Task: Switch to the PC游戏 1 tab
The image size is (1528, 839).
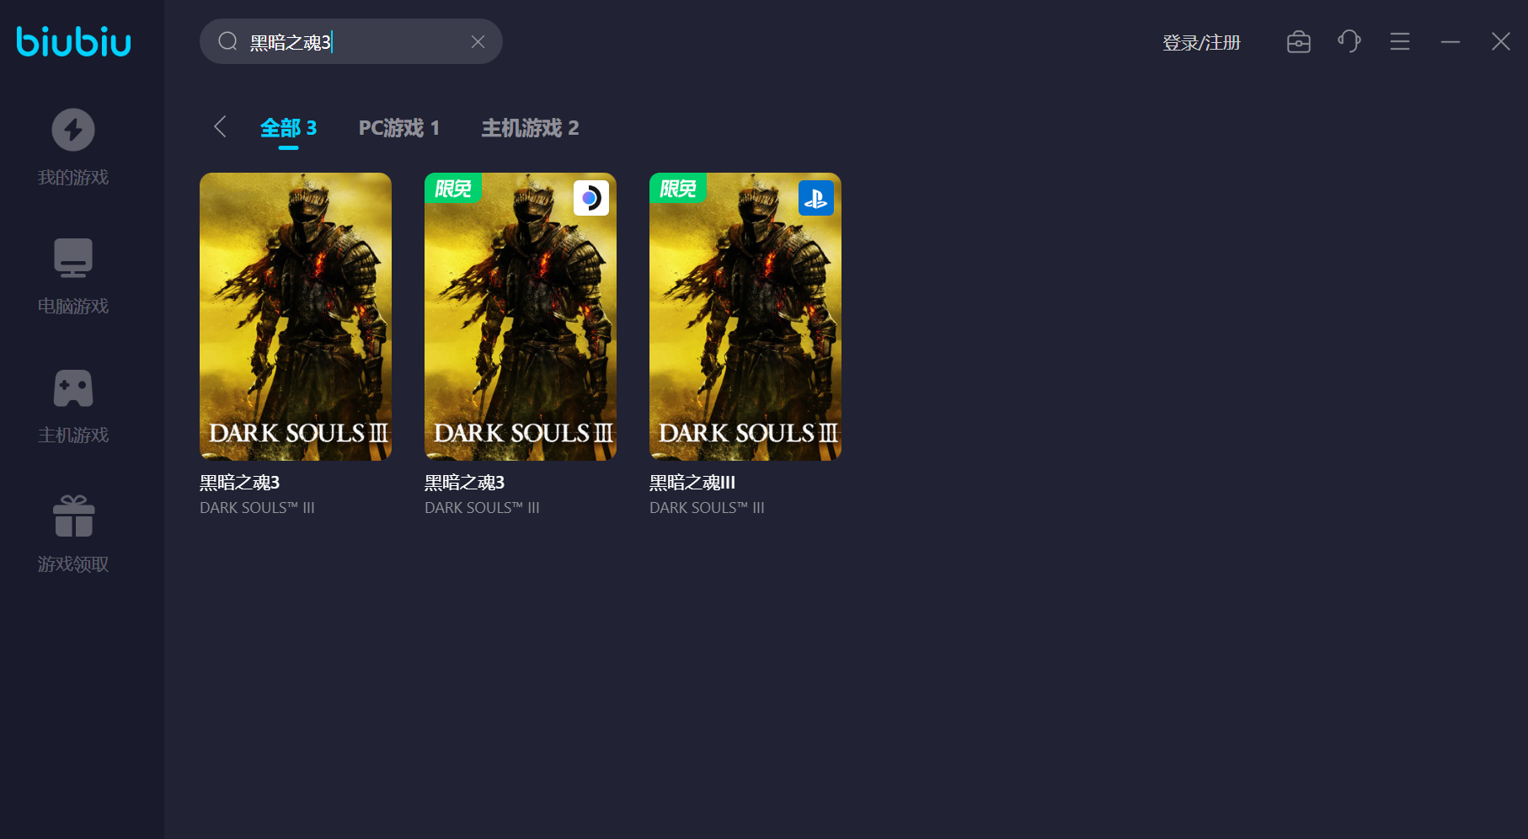Action: 398,128
